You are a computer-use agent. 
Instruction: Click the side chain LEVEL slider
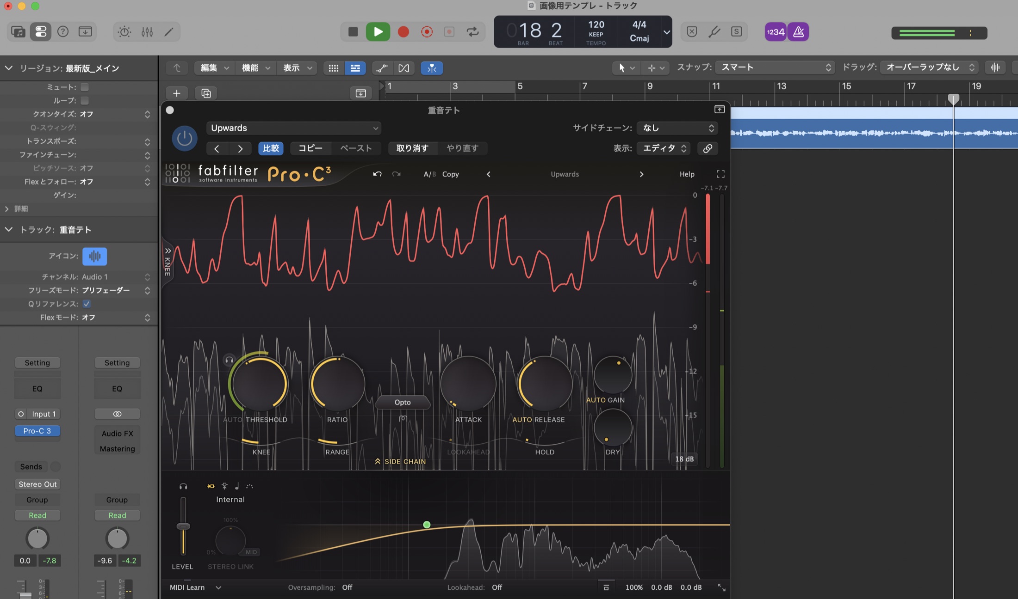(183, 526)
